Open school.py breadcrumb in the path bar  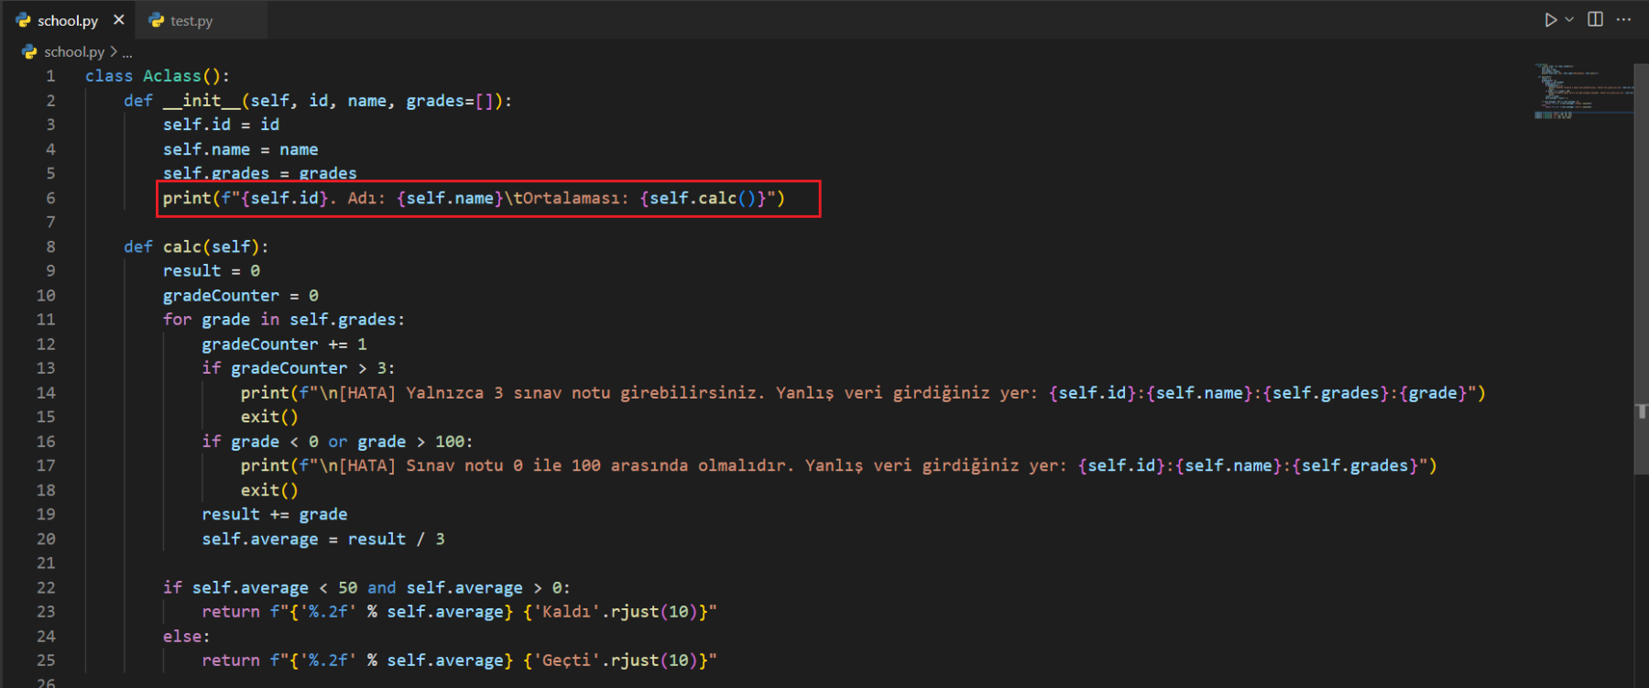pyautogui.click(x=73, y=52)
